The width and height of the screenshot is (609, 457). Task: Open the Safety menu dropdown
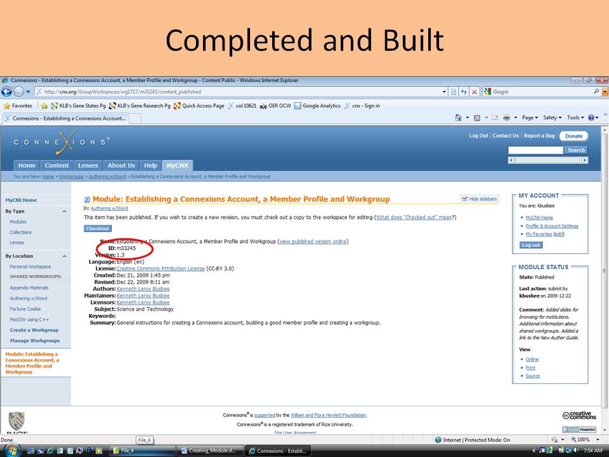pos(552,117)
